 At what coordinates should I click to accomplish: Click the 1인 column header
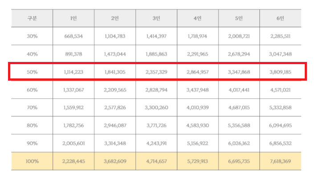click(x=74, y=18)
